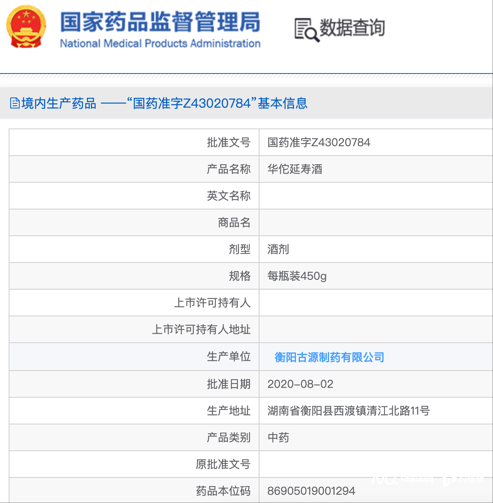The width and height of the screenshot is (493, 503).
Task: Click the national emblem logo
Action: (26, 27)
